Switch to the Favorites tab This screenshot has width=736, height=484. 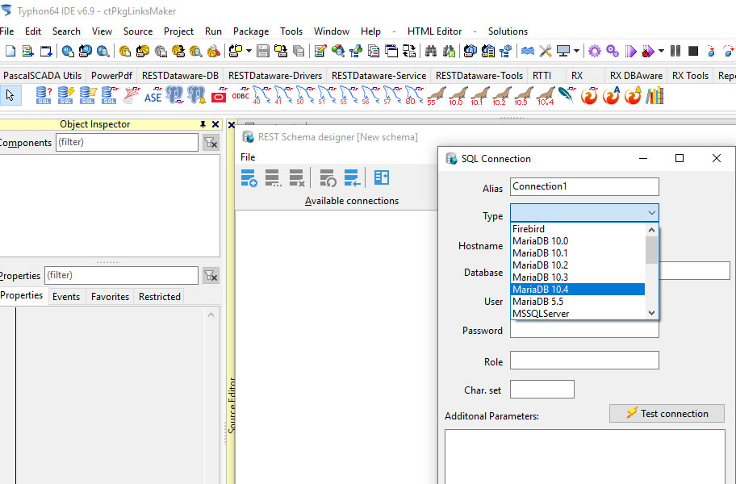click(110, 296)
